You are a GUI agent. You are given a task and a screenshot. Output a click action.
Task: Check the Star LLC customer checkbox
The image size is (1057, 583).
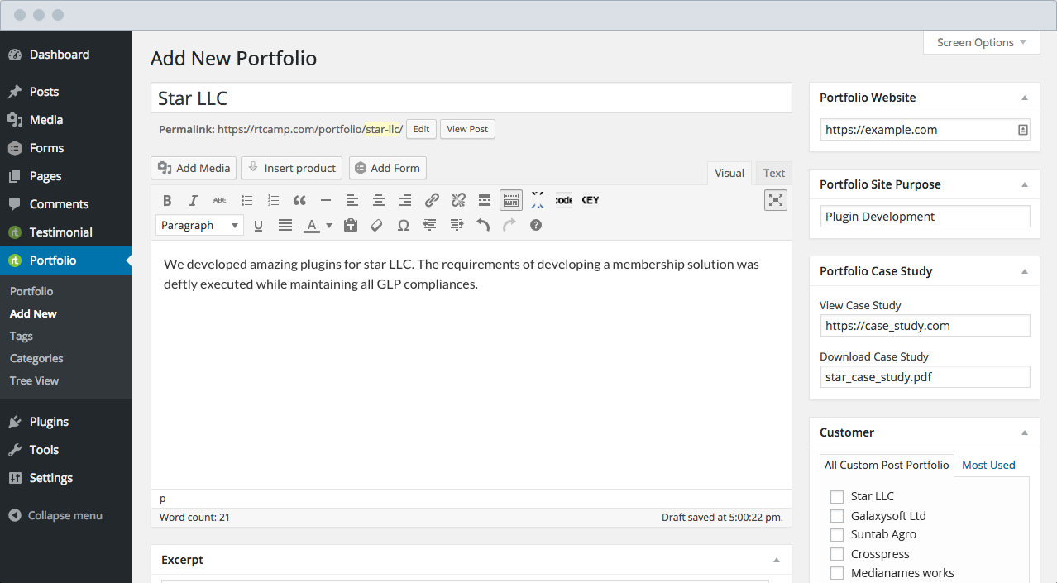pyautogui.click(x=837, y=497)
